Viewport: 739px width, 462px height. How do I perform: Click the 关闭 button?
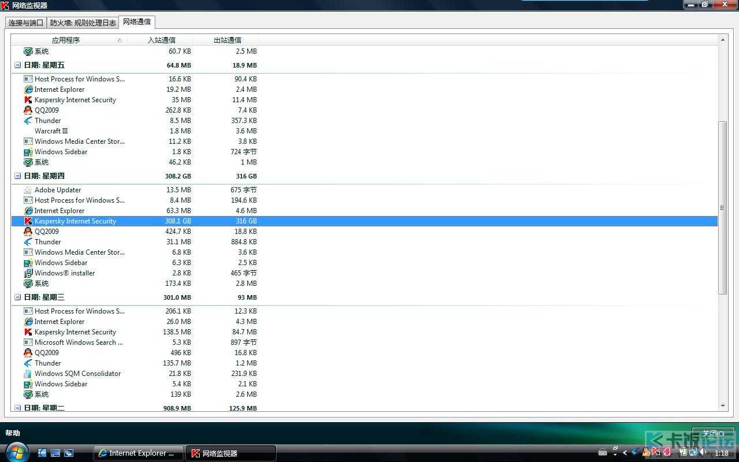[x=713, y=434]
